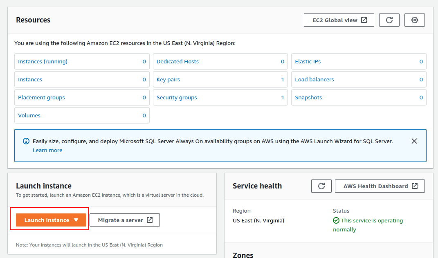The image size is (438, 258).
Task: Click the external-link icon on Migrate a server
Action: [x=152, y=220]
